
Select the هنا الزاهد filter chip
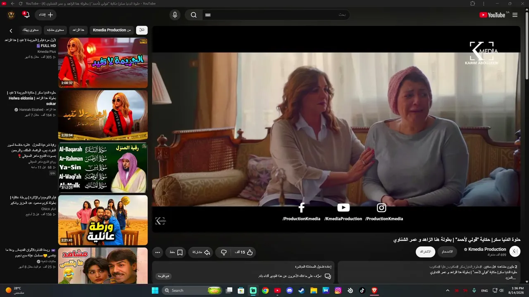[x=78, y=30]
